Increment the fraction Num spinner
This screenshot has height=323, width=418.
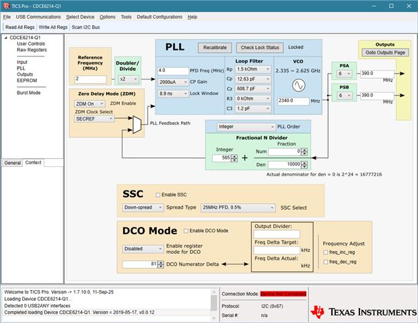(304, 150)
